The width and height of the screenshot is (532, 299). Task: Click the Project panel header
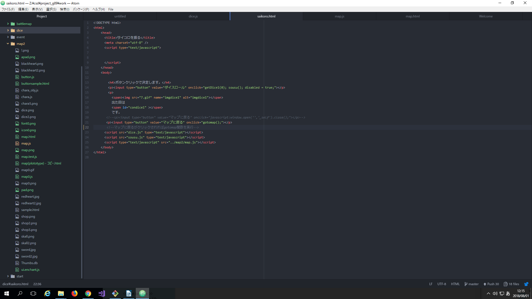pyautogui.click(x=42, y=16)
